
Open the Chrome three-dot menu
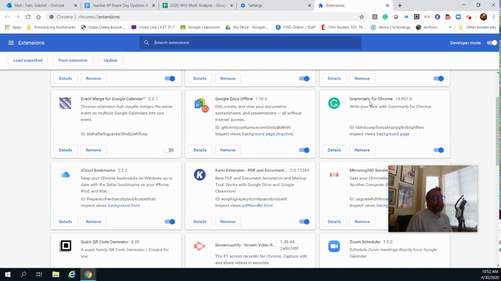(494, 17)
